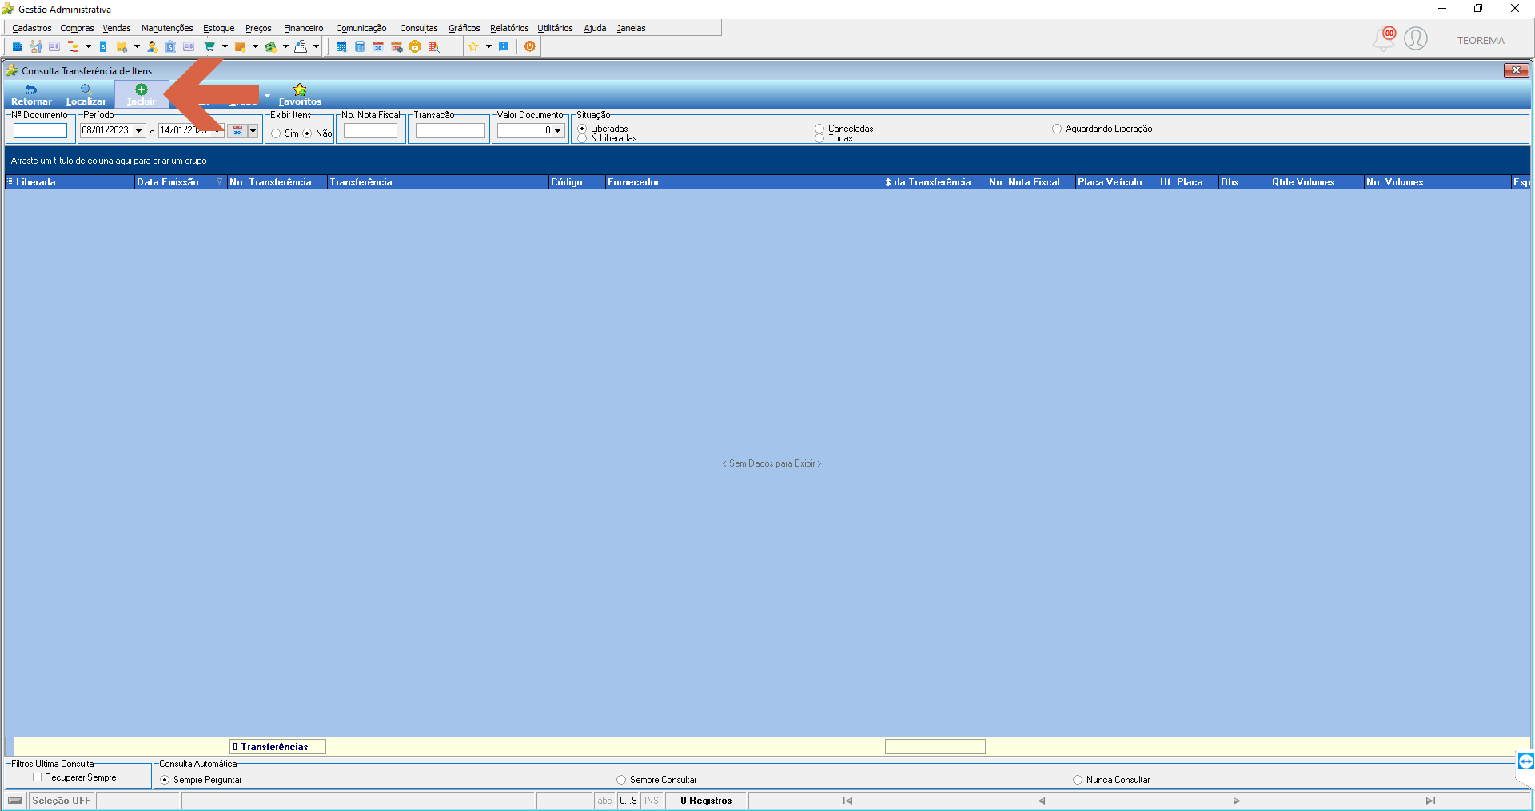Click the Favoritos button
The height and width of the screenshot is (811, 1535).
click(300, 95)
